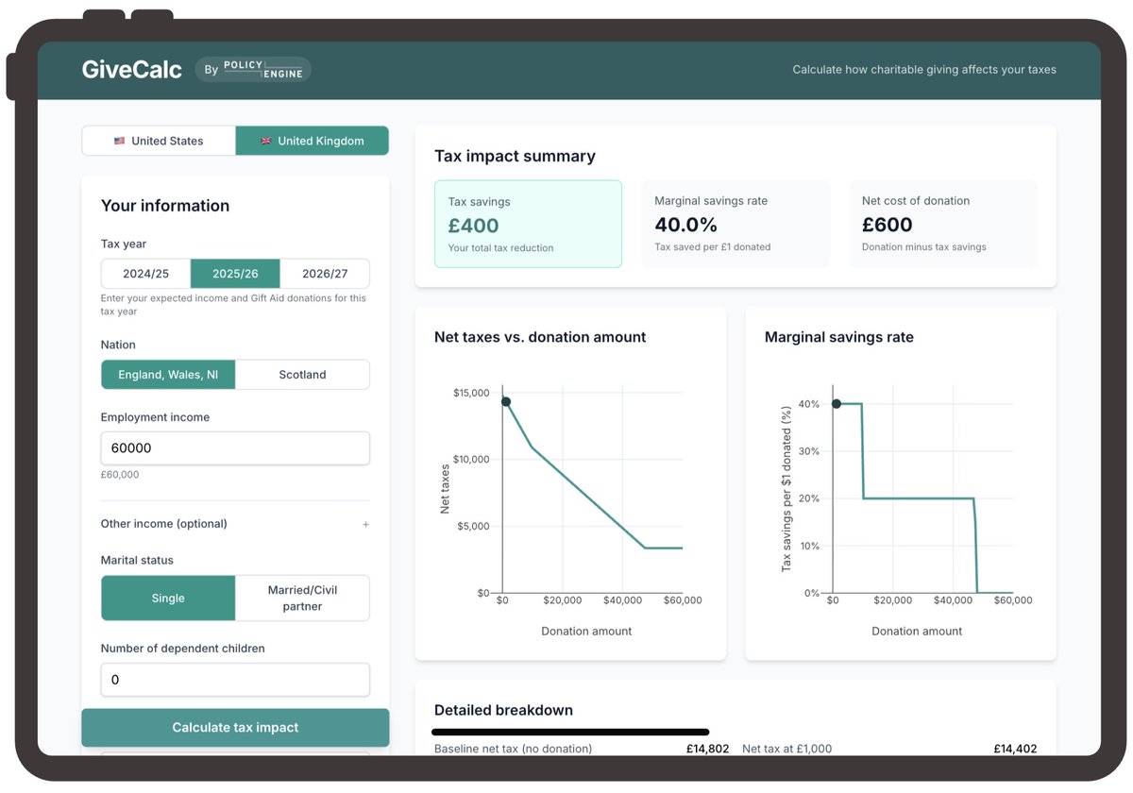Click the £14,402 net tax value
This screenshot has height=793, width=1133.
click(x=1015, y=749)
